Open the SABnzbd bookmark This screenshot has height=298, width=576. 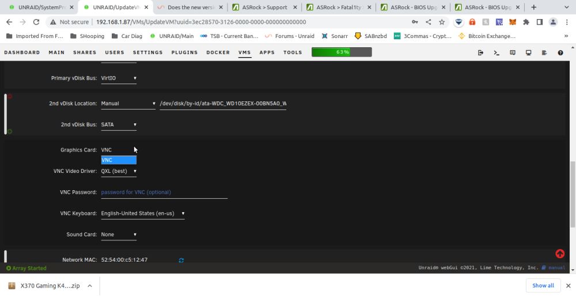click(x=370, y=36)
